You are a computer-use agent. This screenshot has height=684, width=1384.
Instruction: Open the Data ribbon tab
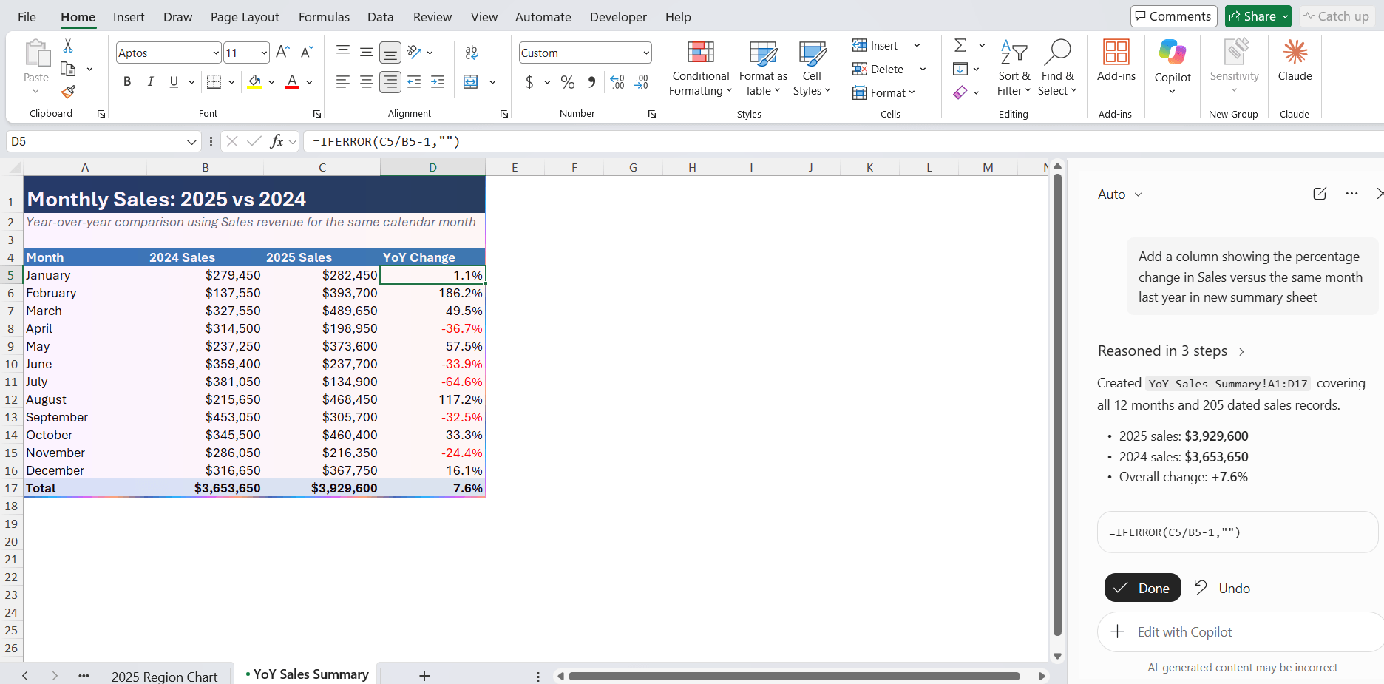[x=381, y=17]
